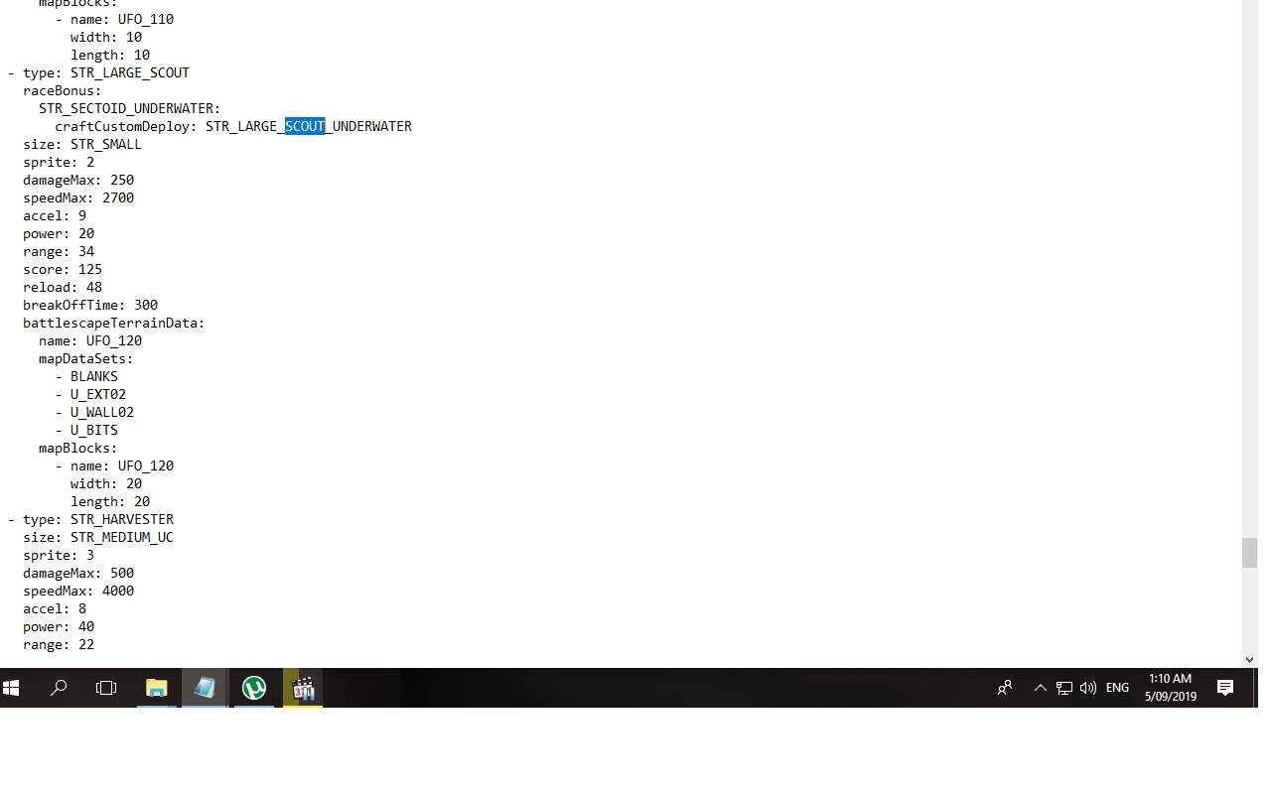Click the 'sprite: 3' line
The height and width of the screenshot is (794, 1271).
pyautogui.click(x=59, y=555)
